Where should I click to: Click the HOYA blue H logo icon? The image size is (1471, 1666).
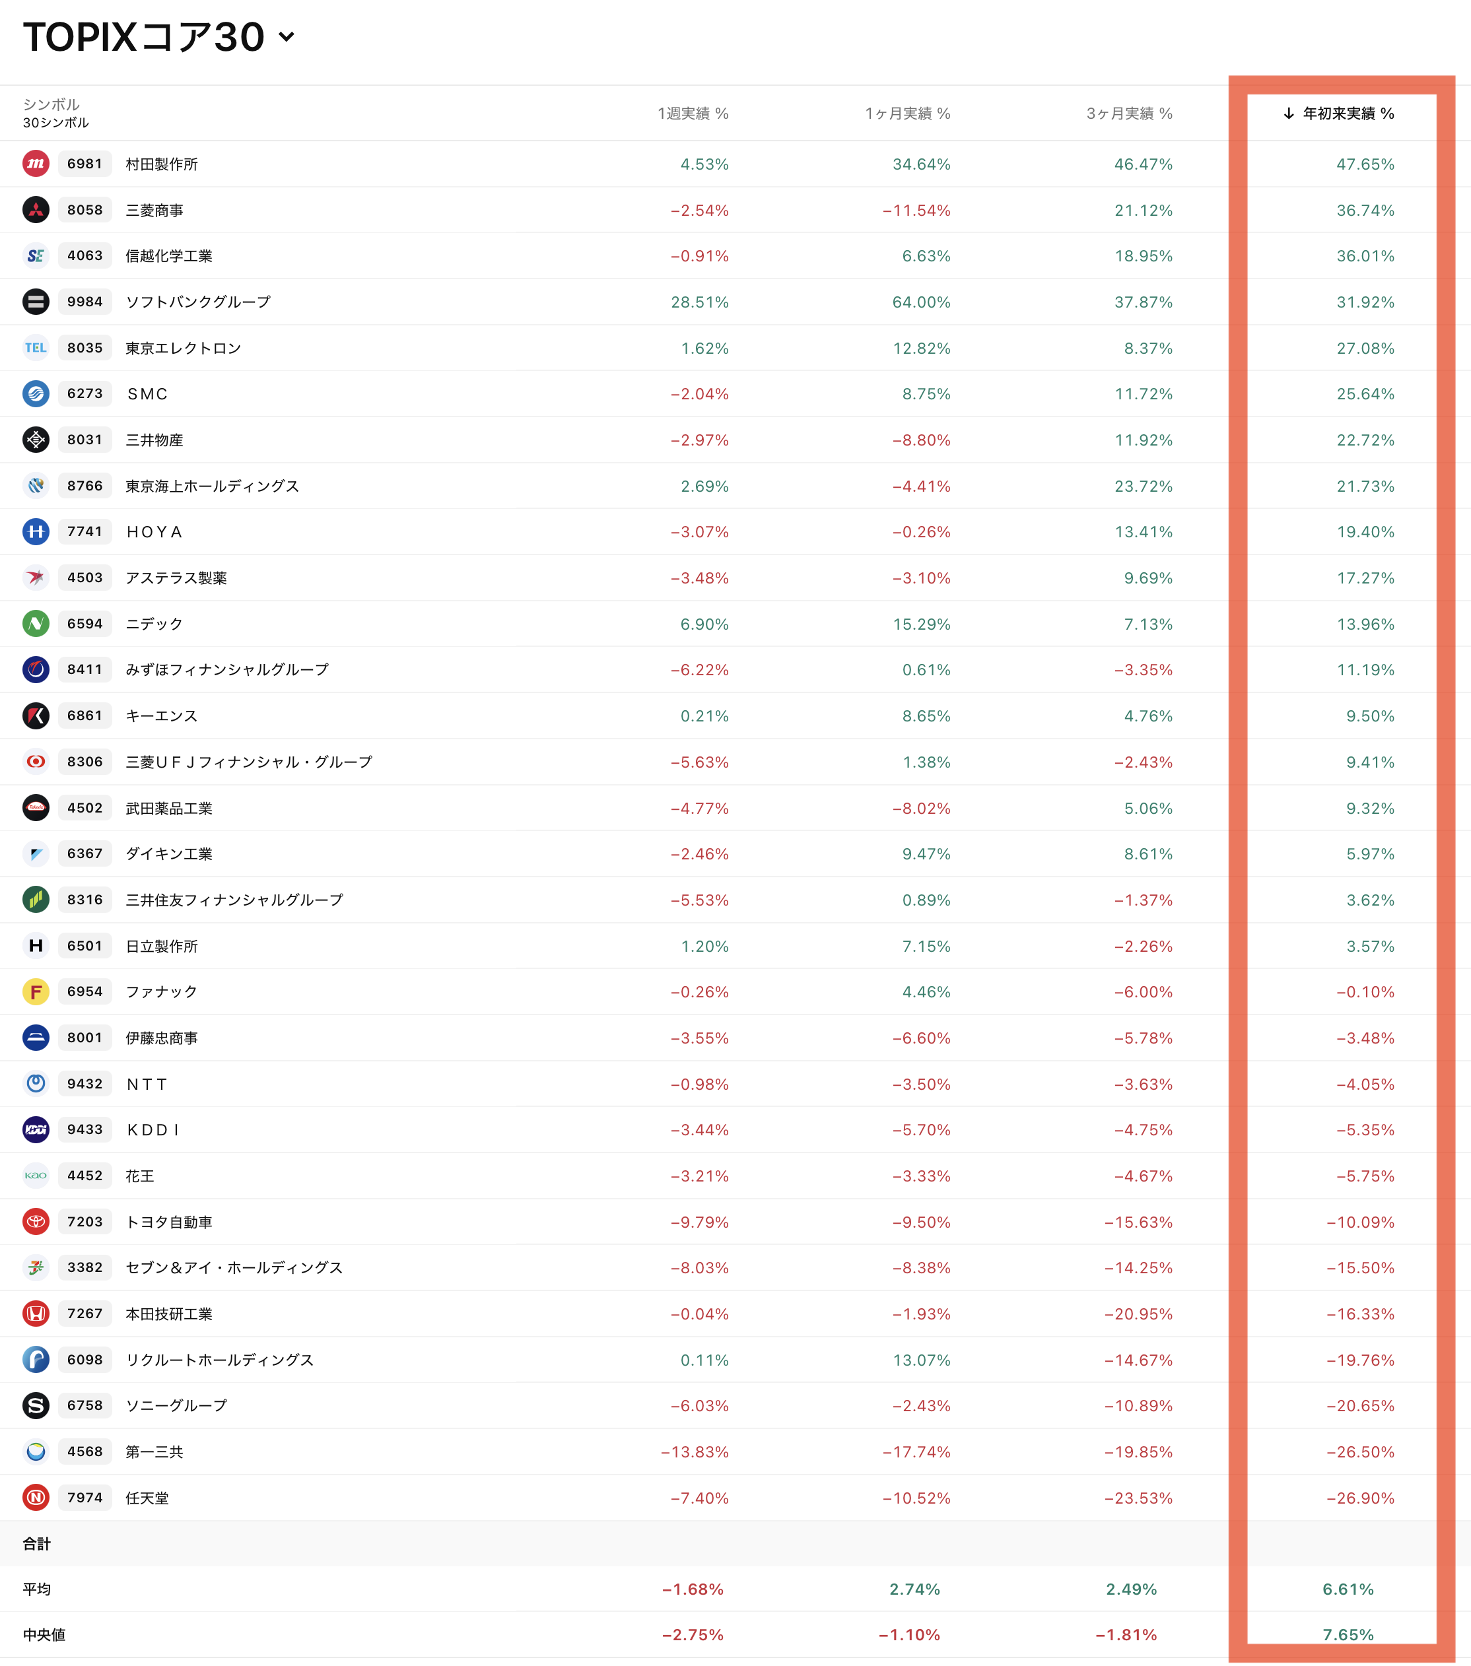[36, 531]
